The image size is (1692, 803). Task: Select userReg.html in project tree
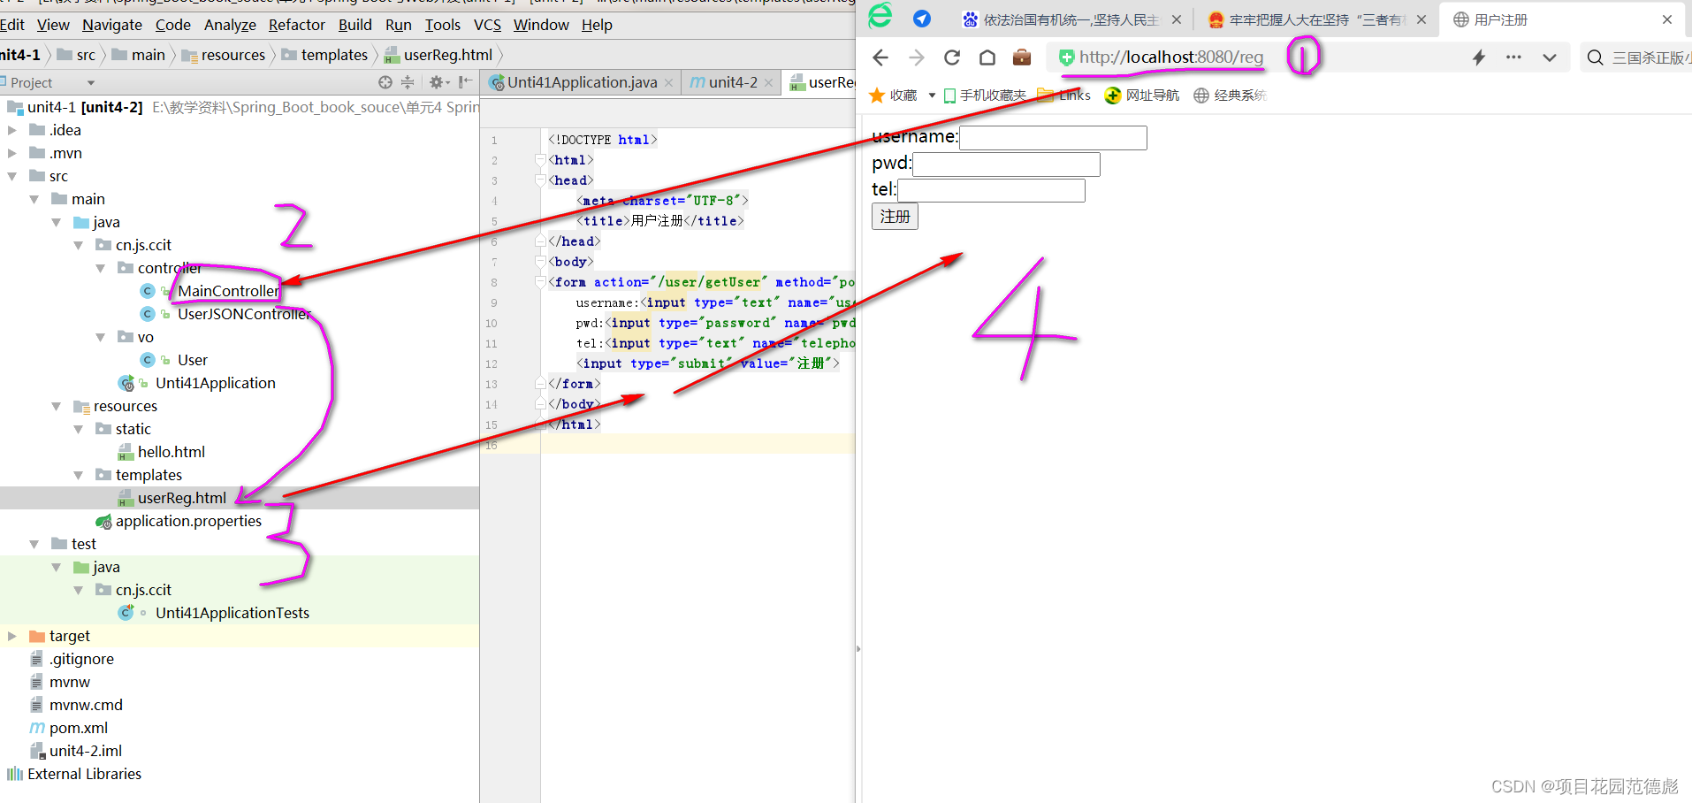pos(181,498)
